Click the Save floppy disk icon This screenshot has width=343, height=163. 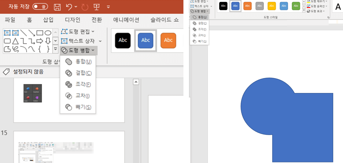(57, 7)
